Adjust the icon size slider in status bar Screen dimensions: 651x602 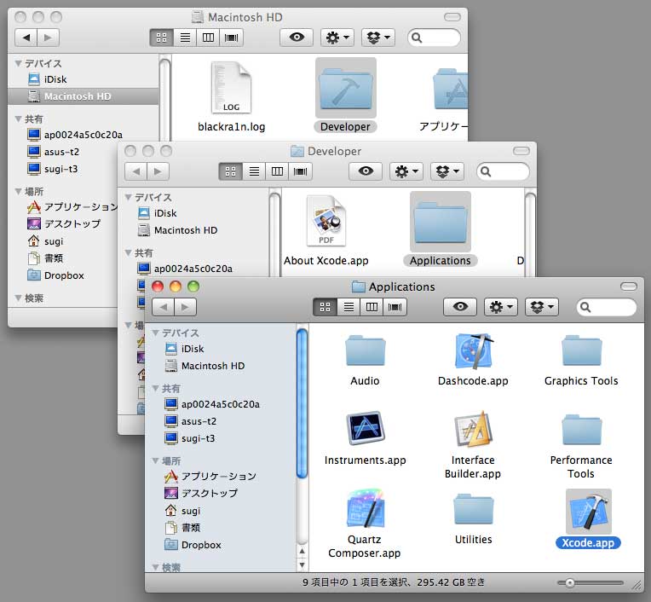coord(569,583)
